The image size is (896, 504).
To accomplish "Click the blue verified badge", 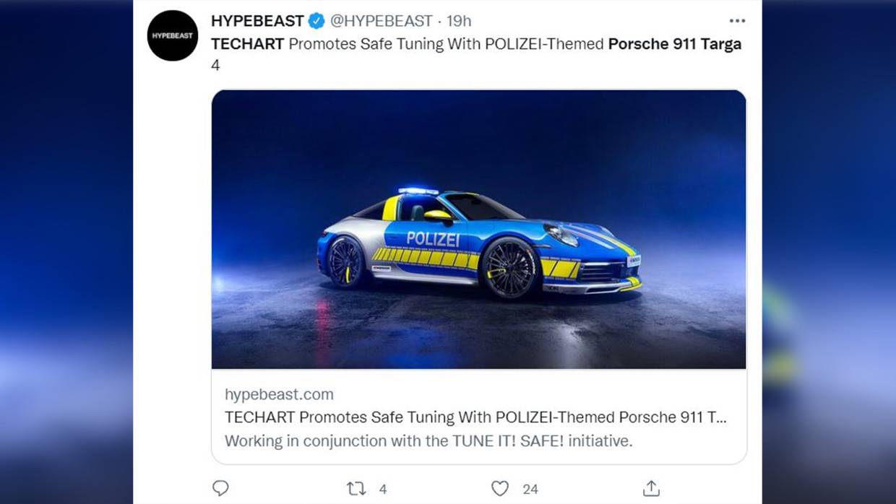I will 314,20.
